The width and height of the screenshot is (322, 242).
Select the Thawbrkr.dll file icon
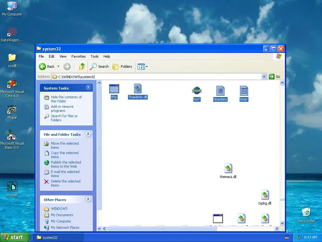pyautogui.click(x=138, y=89)
